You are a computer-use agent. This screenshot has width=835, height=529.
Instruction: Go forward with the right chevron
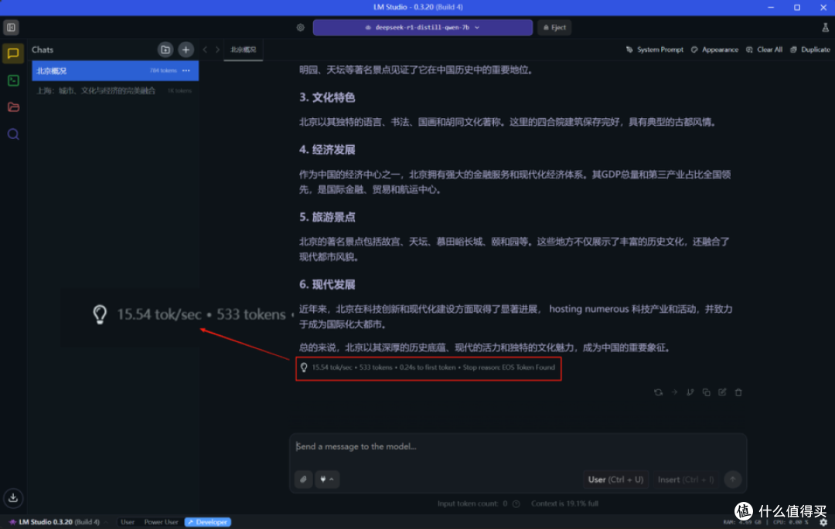click(217, 50)
